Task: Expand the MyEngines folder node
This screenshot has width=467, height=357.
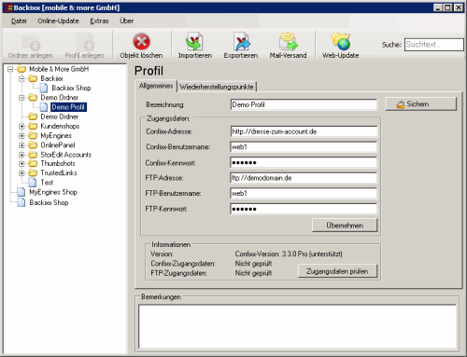Action: (21, 136)
